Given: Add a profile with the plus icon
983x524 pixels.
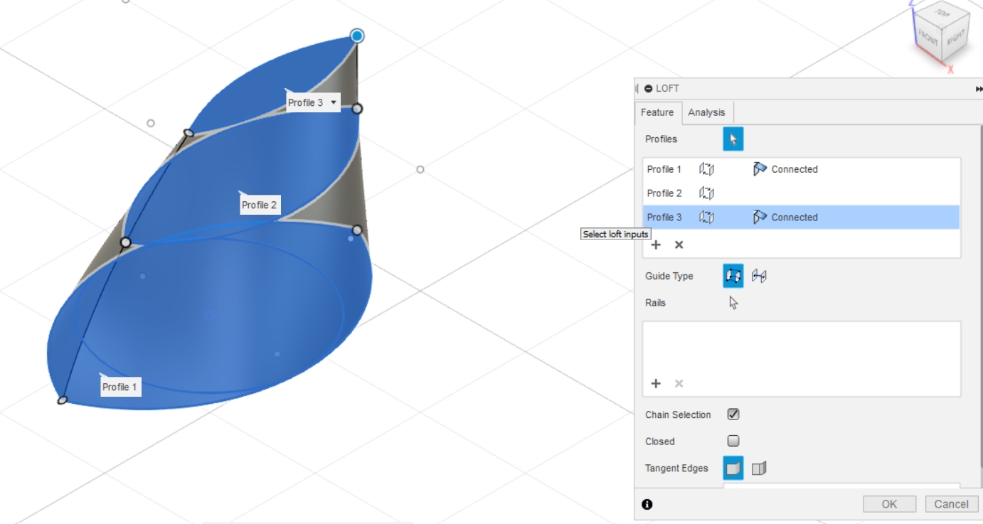Looking at the screenshot, I should [x=656, y=245].
